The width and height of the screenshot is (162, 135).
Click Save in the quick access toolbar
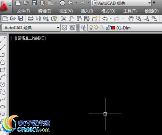[x=34, y=3]
